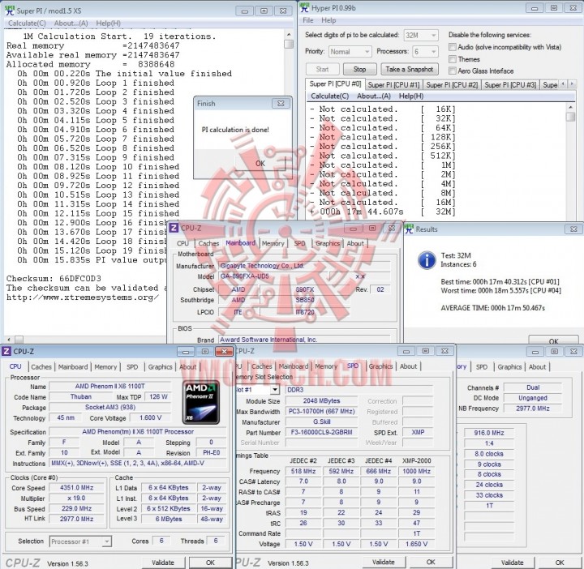The height and width of the screenshot is (569, 584).
Task: Click the CPU-Z mainboard window Z icon
Action: click(x=174, y=228)
